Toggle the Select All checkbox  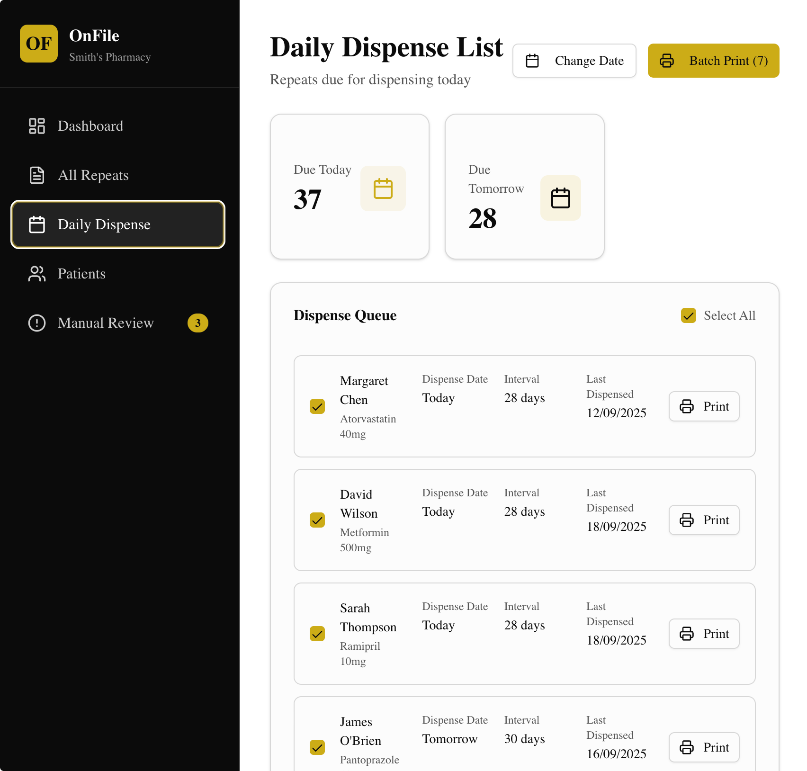click(688, 315)
